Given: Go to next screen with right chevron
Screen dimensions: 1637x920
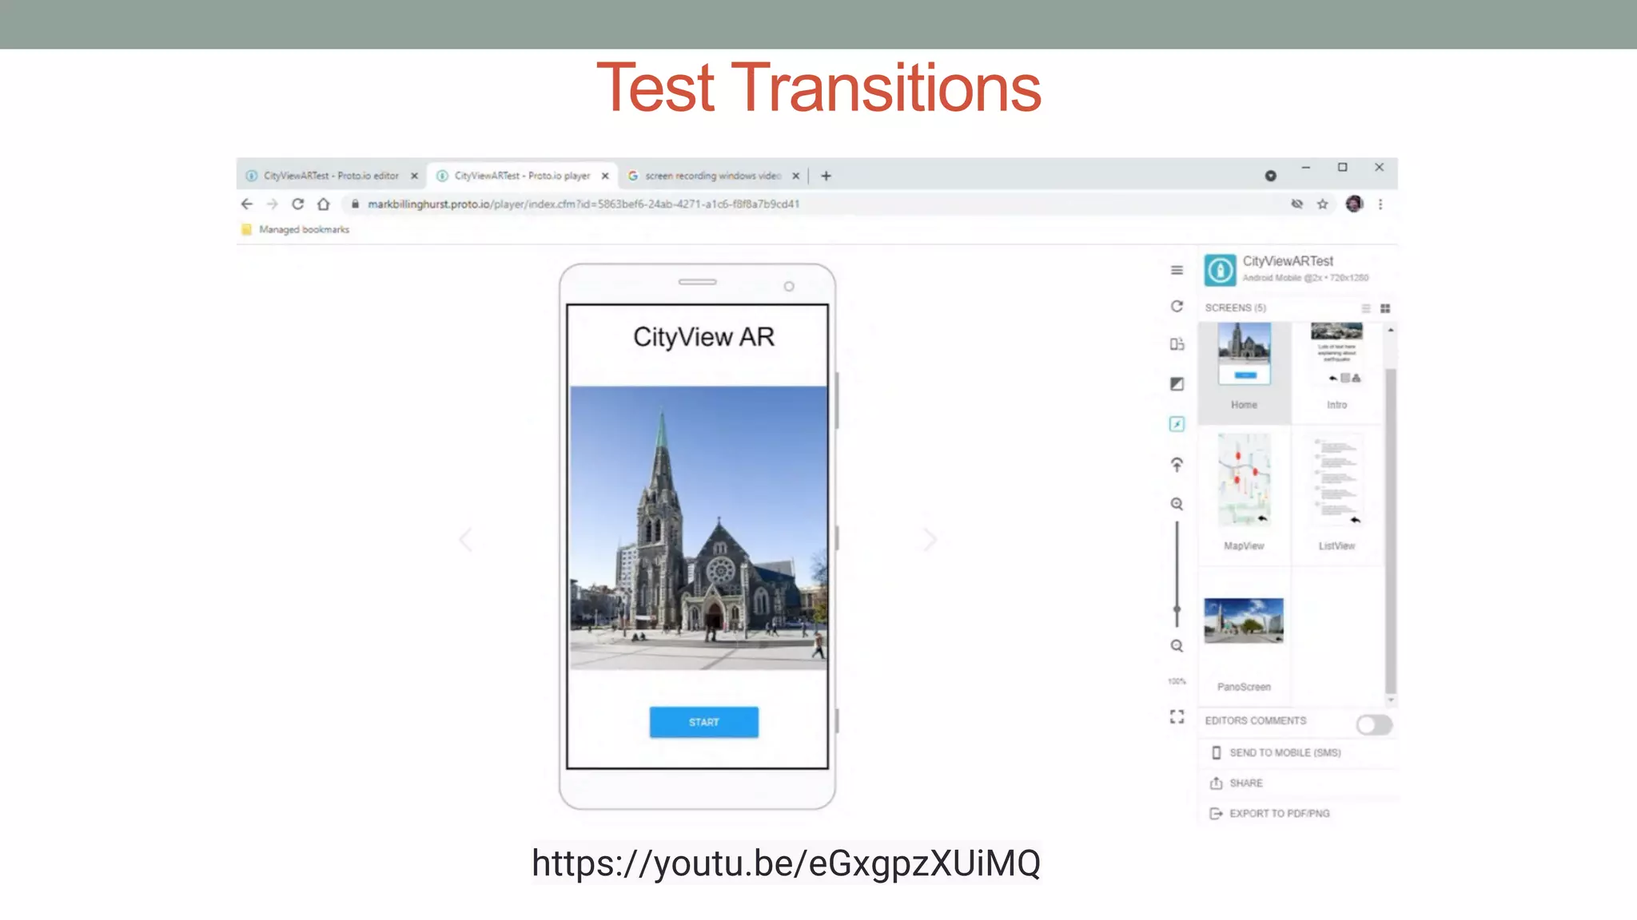Looking at the screenshot, I should click(930, 540).
